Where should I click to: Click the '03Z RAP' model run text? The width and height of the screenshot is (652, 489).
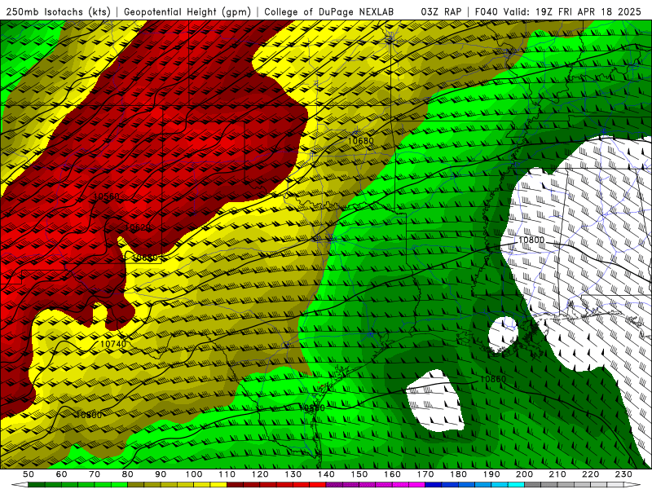click(x=441, y=11)
